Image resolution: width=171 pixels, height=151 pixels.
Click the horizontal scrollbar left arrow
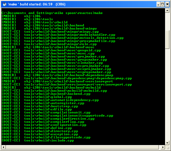tap(3, 147)
